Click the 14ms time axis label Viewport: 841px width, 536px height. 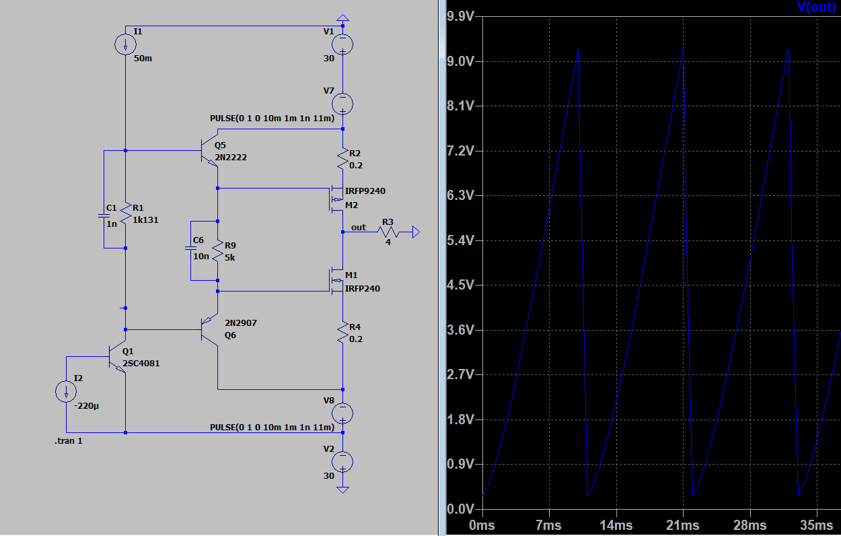coord(616,525)
